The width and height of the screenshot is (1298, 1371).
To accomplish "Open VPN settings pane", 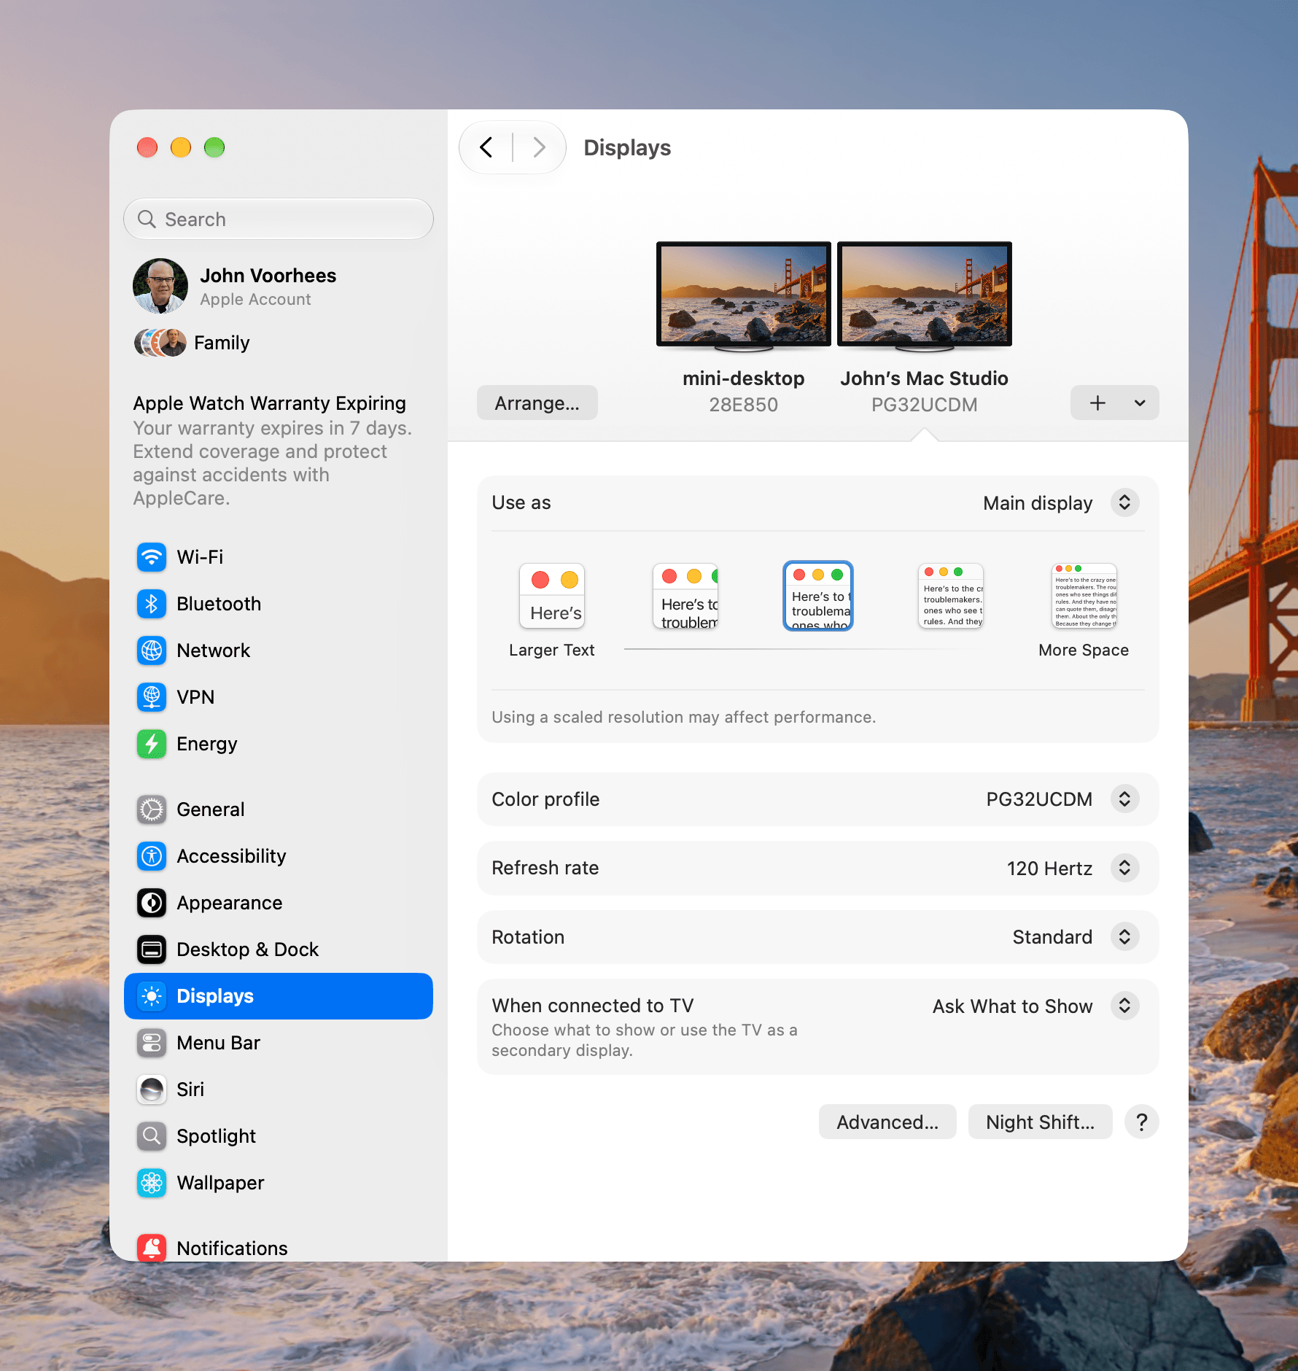I will (279, 697).
